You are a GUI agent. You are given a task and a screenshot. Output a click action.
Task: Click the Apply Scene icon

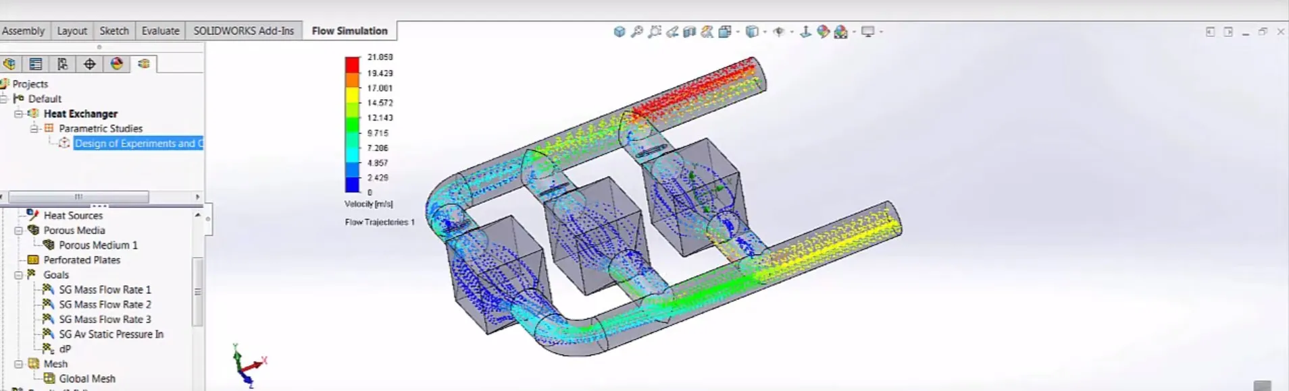[x=841, y=32]
